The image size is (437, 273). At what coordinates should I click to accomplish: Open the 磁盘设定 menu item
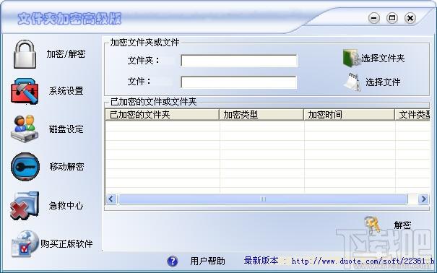[x=66, y=129]
